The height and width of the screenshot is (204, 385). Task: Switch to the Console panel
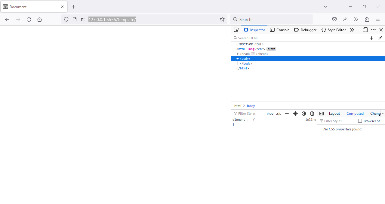[x=279, y=30]
